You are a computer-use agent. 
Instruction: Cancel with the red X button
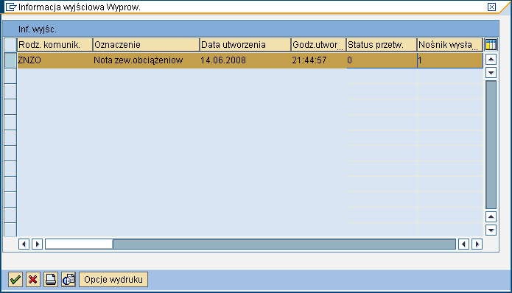click(x=33, y=280)
